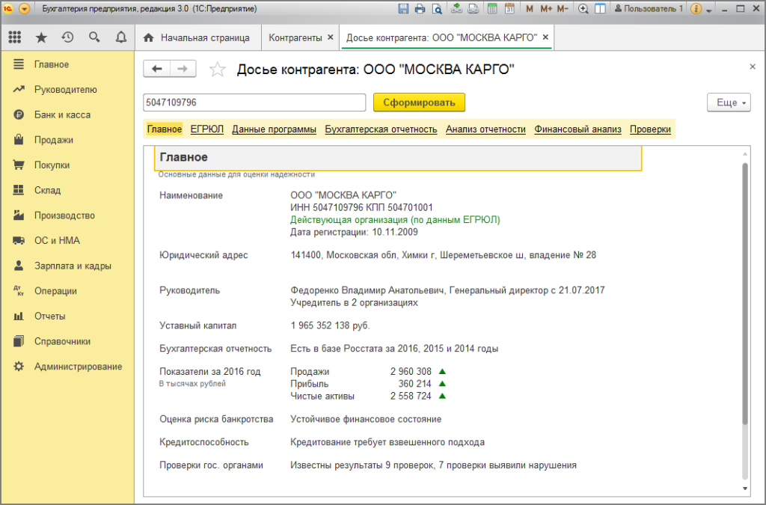Open Руководителю section in sidebar
The height and width of the screenshot is (505, 766).
pyautogui.click(x=67, y=89)
